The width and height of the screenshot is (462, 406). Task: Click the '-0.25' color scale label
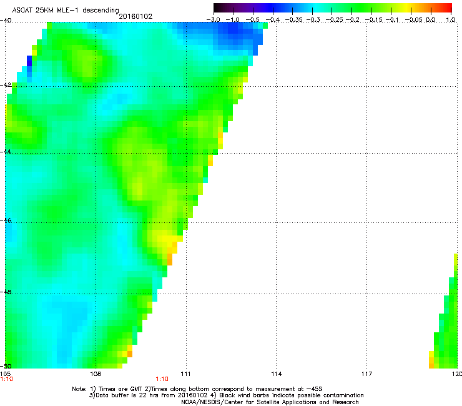pos(334,20)
